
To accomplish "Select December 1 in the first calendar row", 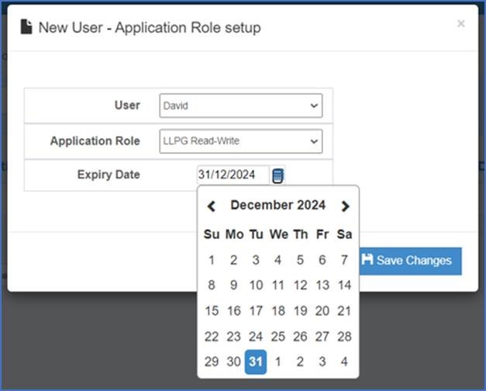I will [x=212, y=260].
